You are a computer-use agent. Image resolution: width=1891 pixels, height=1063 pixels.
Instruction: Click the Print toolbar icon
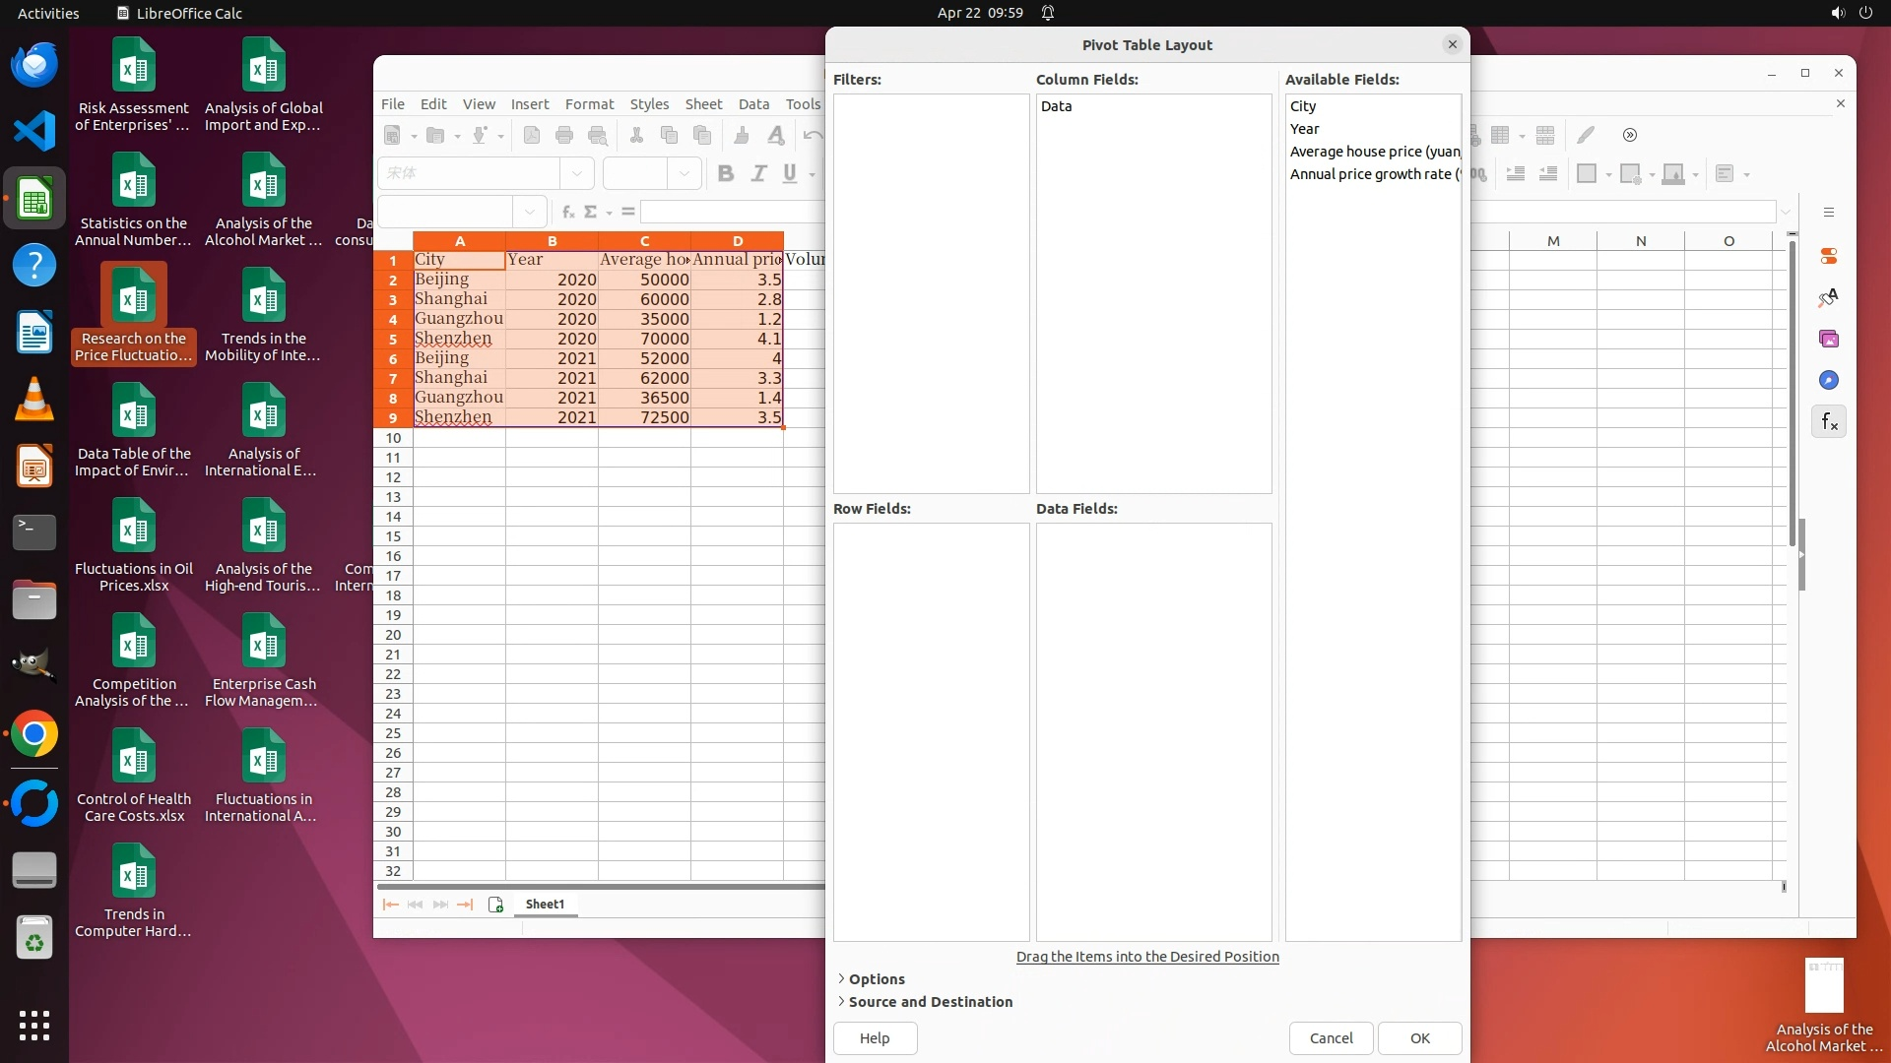click(564, 136)
